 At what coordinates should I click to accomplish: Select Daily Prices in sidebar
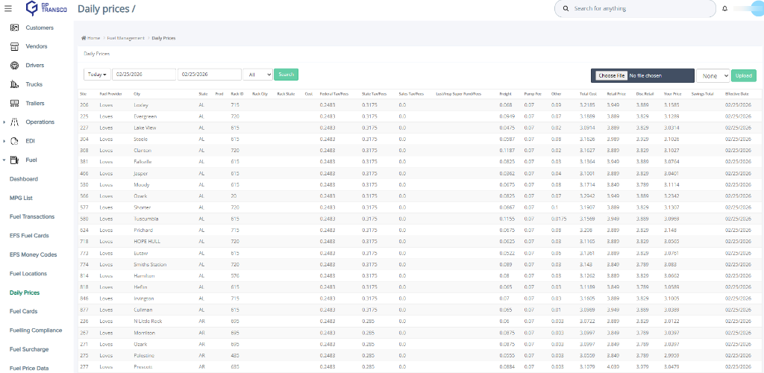click(25, 292)
